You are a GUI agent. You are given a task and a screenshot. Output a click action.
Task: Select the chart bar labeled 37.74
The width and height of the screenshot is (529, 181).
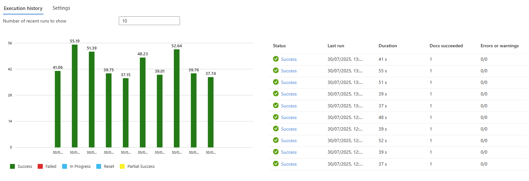pyautogui.click(x=211, y=112)
